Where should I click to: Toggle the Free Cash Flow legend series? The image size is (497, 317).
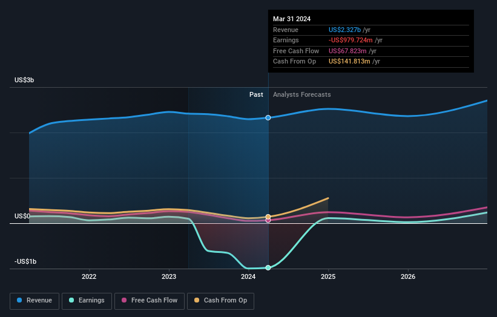[150, 301]
